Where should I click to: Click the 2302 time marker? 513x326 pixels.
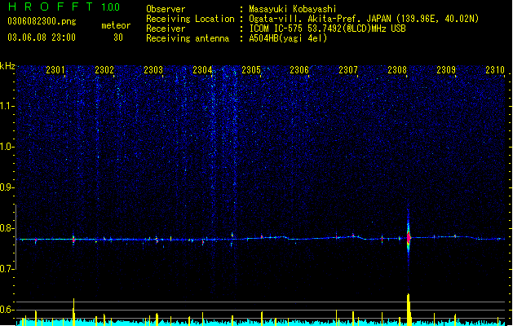pos(104,70)
